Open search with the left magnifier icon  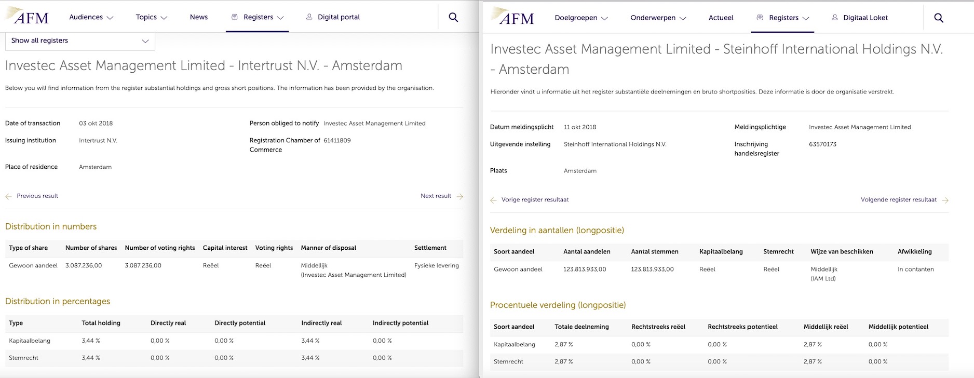(x=453, y=17)
